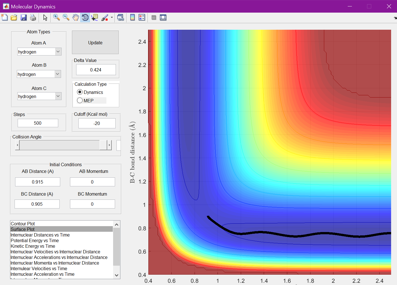Click the Insert Legend icon
This screenshot has height=285, width=397.
pos(142,18)
